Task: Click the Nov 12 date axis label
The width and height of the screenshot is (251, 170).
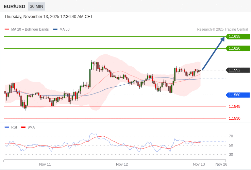Action: (122, 164)
